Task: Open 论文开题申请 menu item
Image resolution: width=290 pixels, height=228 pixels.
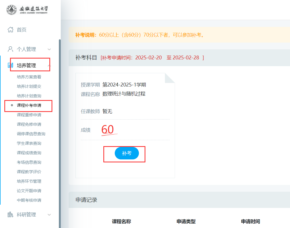Action: pos(29,191)
